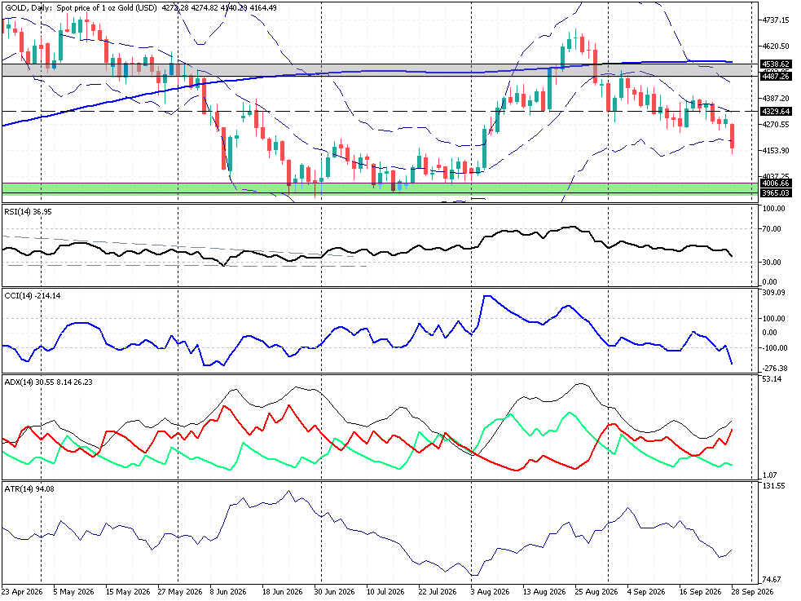Viewport: 801px width, 601px height.
Task: Click the 30 Jun 2026 date marker
Action: [x=334, y=592]
